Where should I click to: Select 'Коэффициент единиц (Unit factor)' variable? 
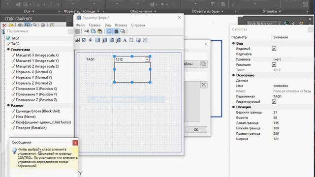pos(43,122)
